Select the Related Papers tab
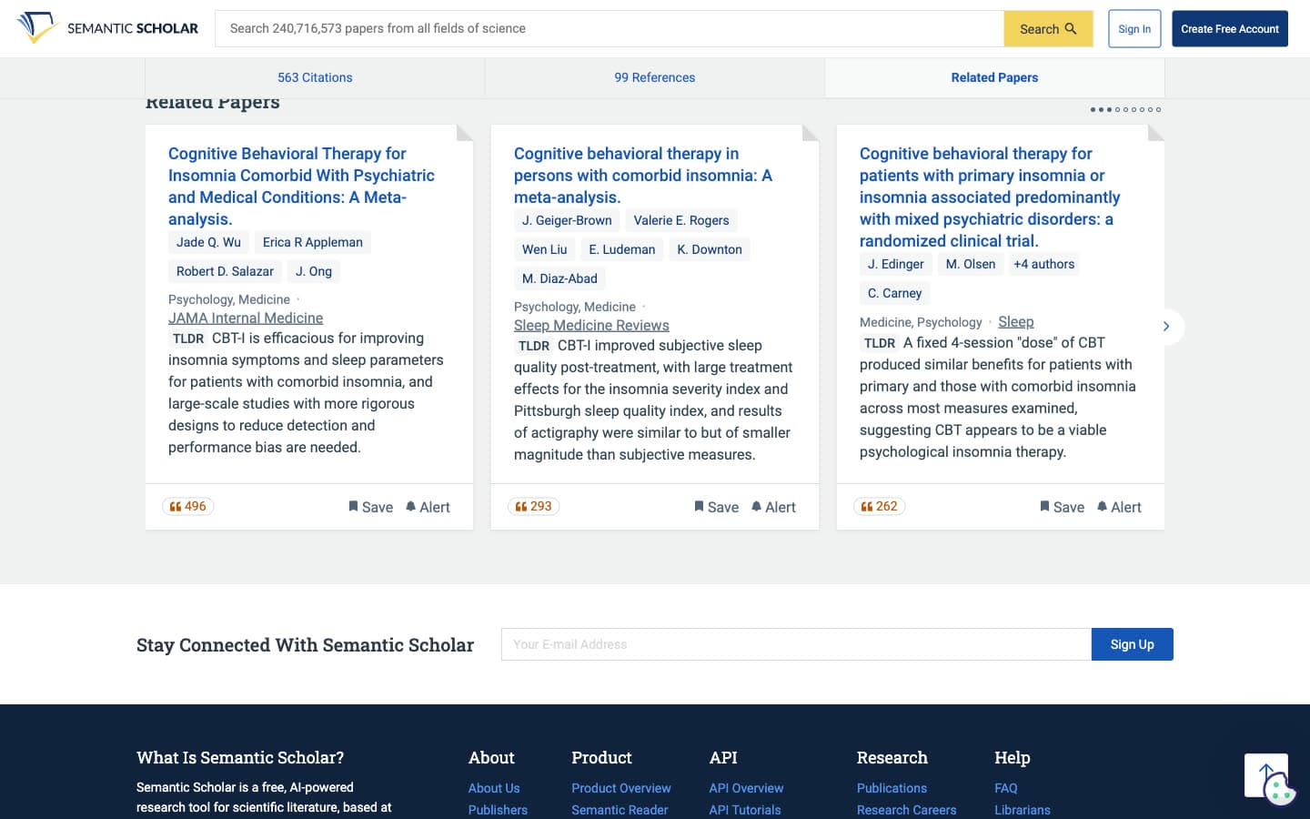The image size is (1310, 819). [x=994, y=77]
